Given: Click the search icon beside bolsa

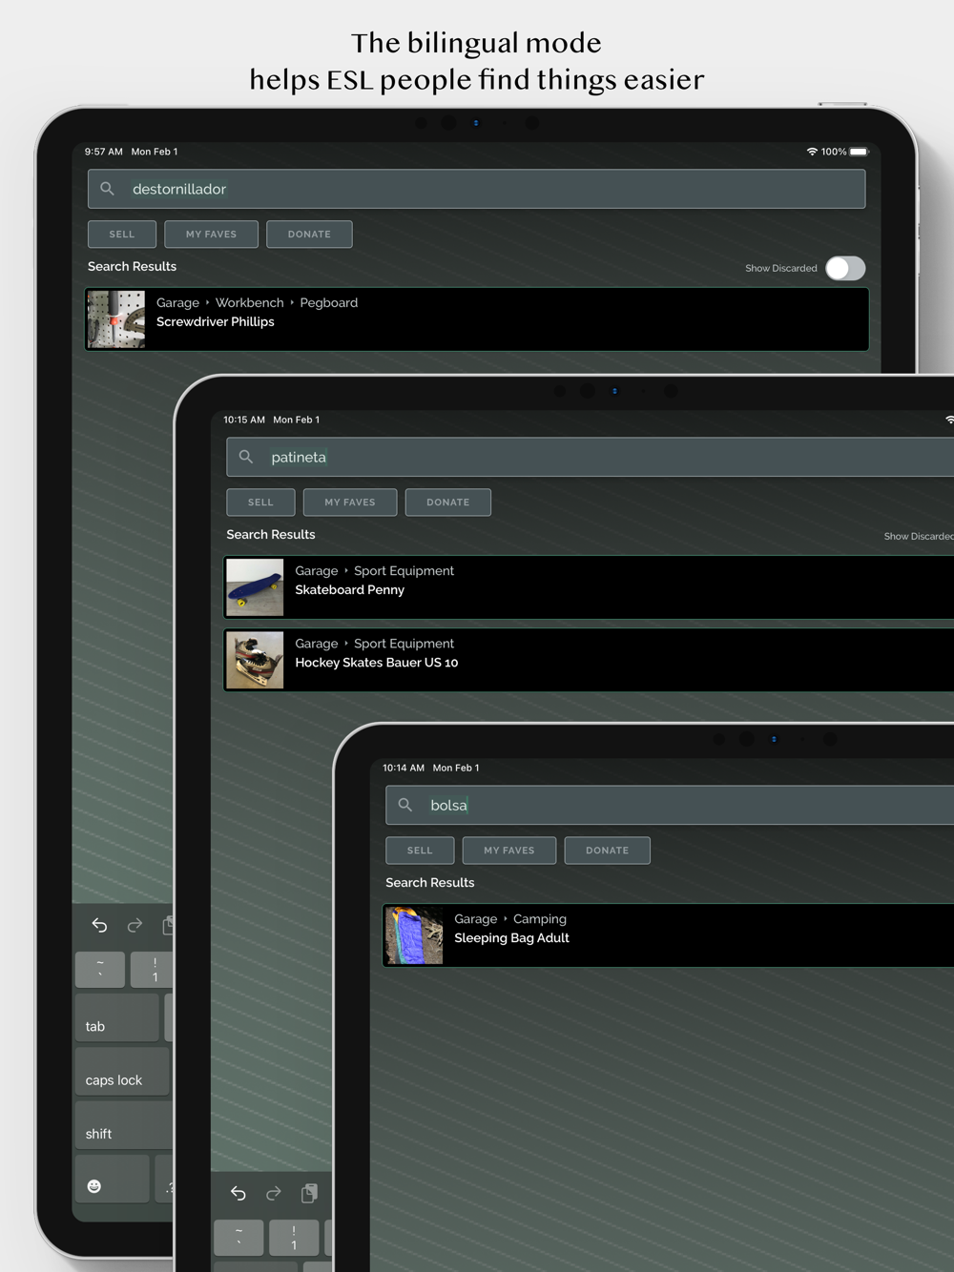Looking at the screenshot, I should [405, 805].
